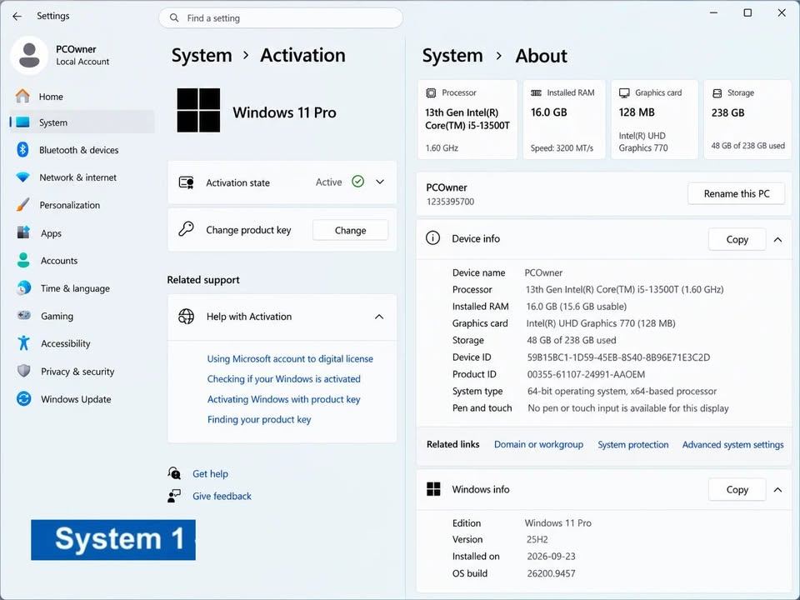Click the Storage drive icon in card
The width and height of the screenshot is (800, 600).
717,92
